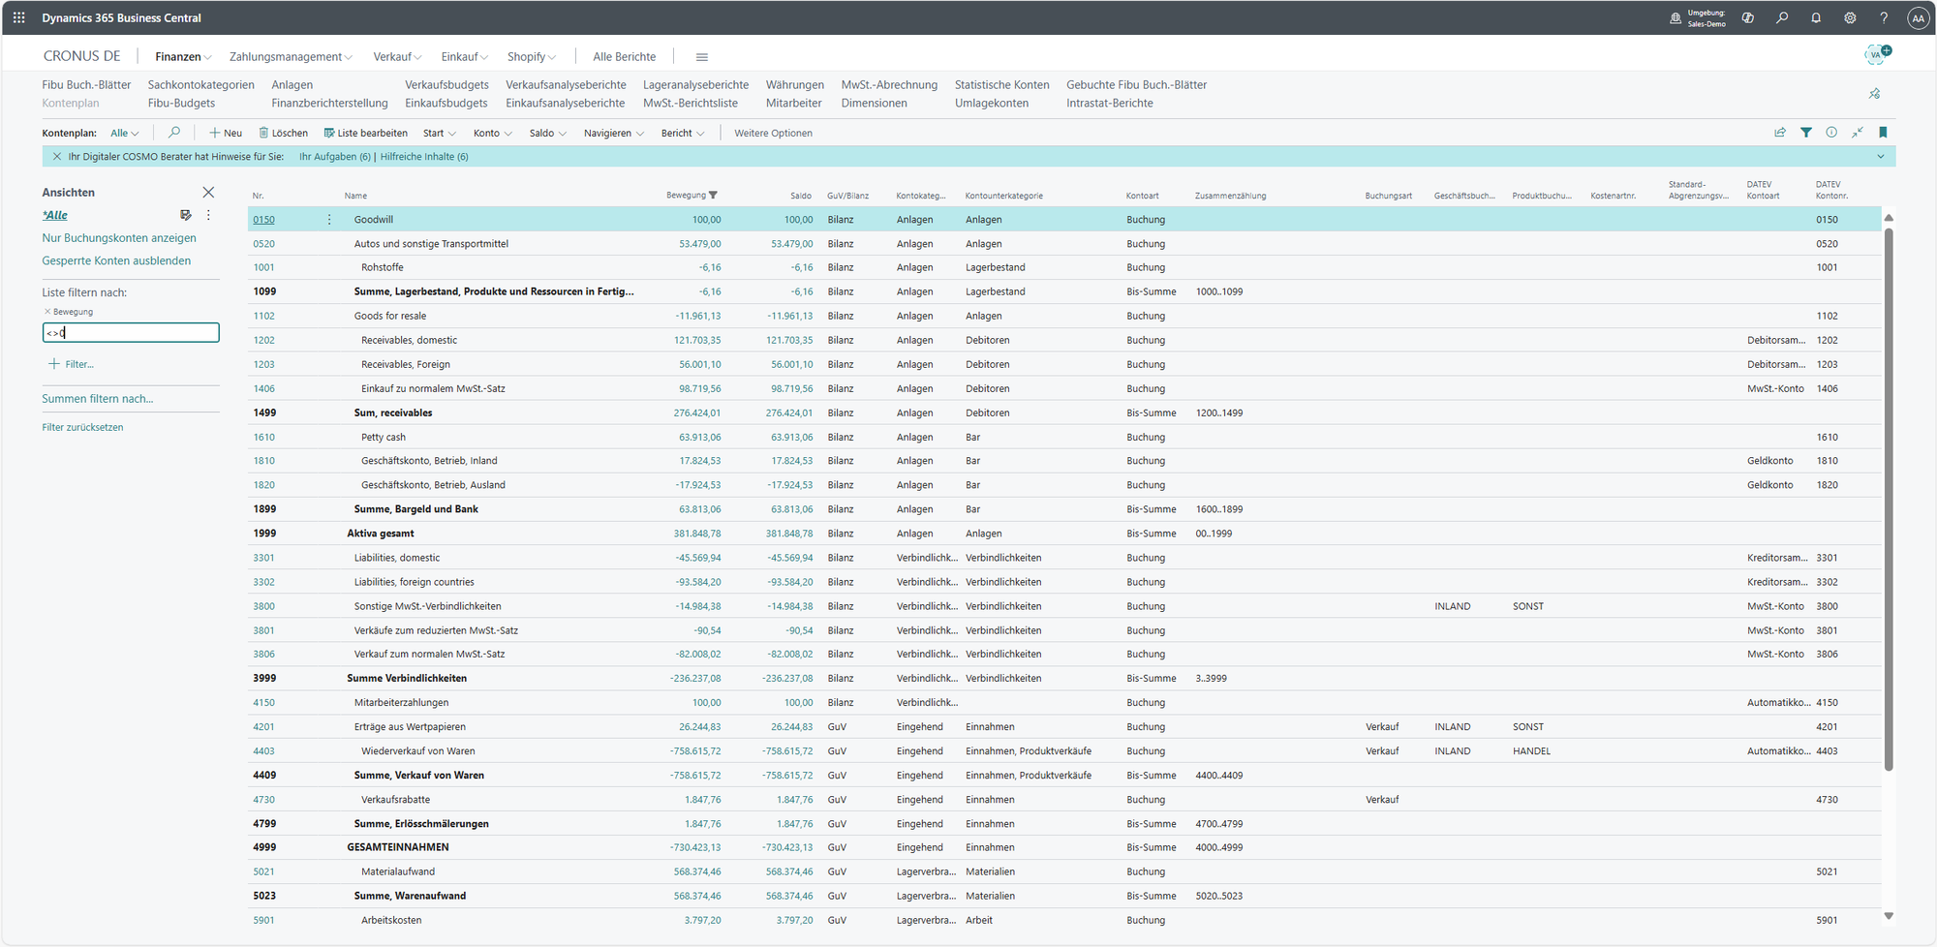This screenshot has height=947, width=1937.
Task: Expand the Finanzen menu dropdown
Action: 183,57
